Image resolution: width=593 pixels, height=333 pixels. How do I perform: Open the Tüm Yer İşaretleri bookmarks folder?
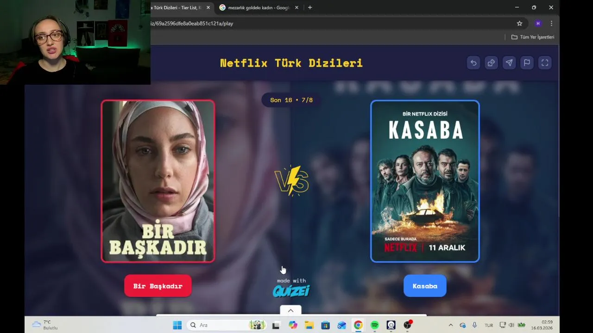point(533,37)
